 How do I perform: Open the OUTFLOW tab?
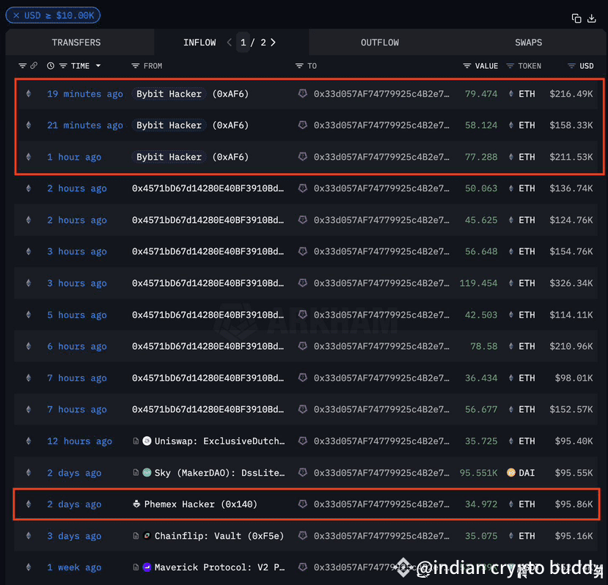(x=380, y=43)
